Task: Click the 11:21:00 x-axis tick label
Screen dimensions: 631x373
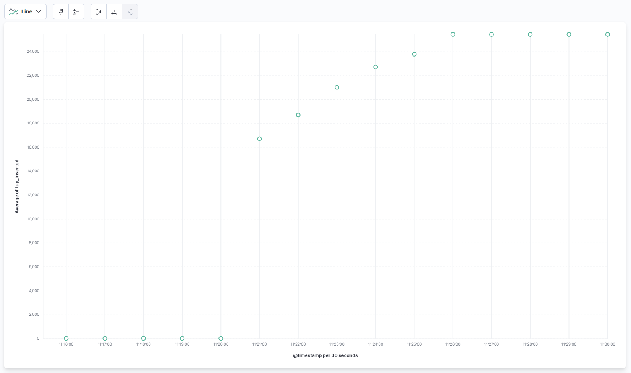Action: (x=259, y=344)
